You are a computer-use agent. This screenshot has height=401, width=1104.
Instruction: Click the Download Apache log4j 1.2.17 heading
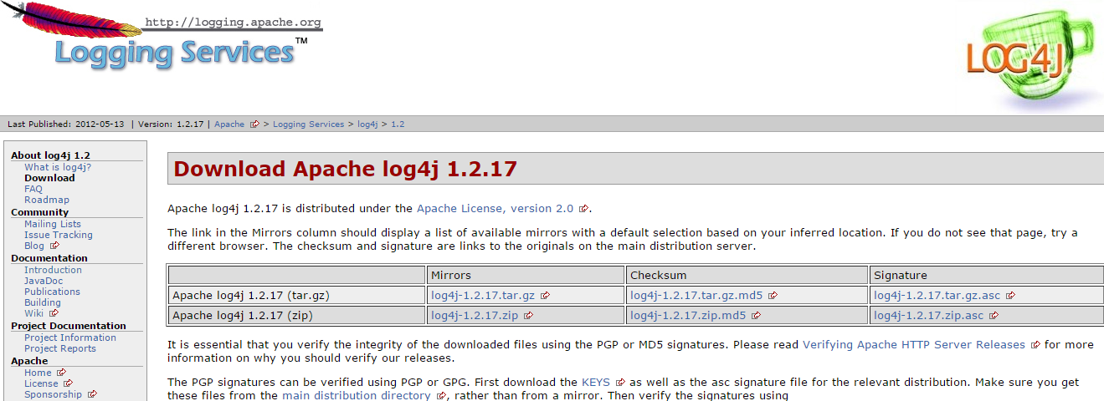[x=345, y=170]
